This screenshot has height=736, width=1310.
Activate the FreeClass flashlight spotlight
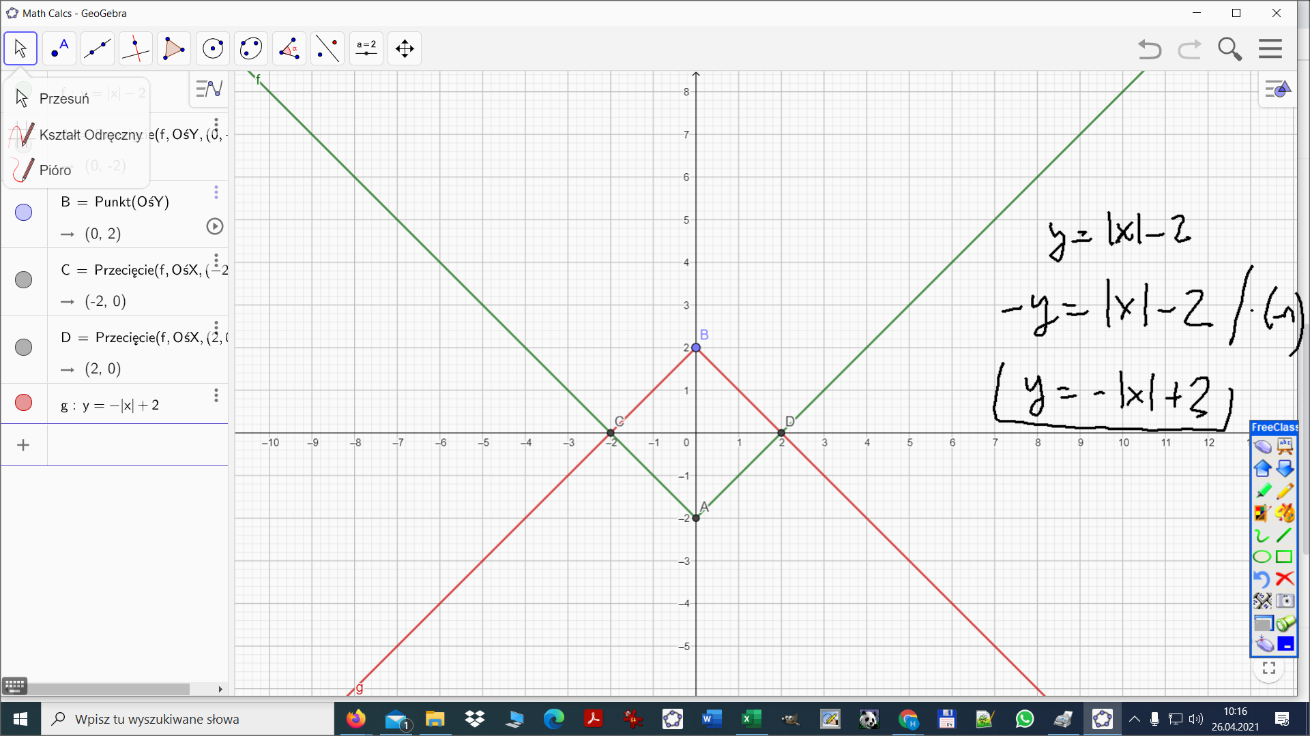point(1285,623)
